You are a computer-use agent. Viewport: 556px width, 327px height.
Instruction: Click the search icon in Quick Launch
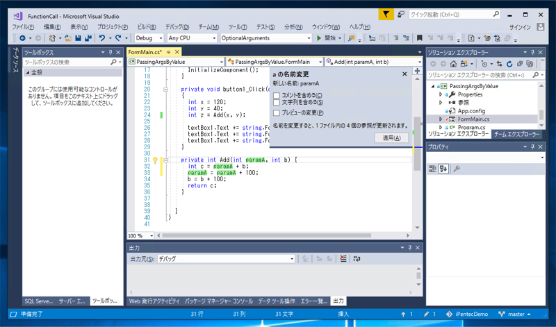[496, 15]
